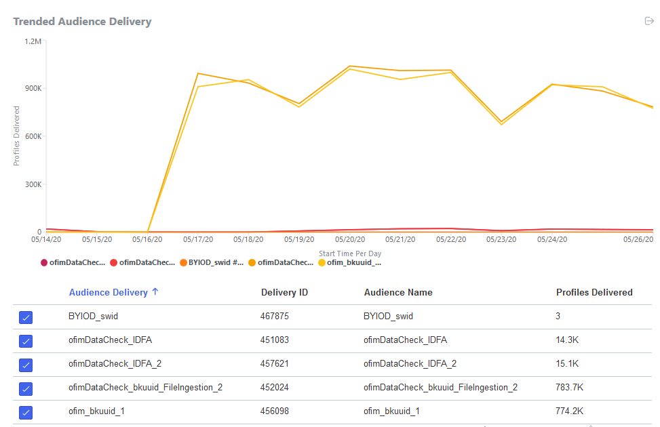660x427 pixels.
Task: Click Delivery ID 451083
Action: pyautogui.click(x=275, y=340)
